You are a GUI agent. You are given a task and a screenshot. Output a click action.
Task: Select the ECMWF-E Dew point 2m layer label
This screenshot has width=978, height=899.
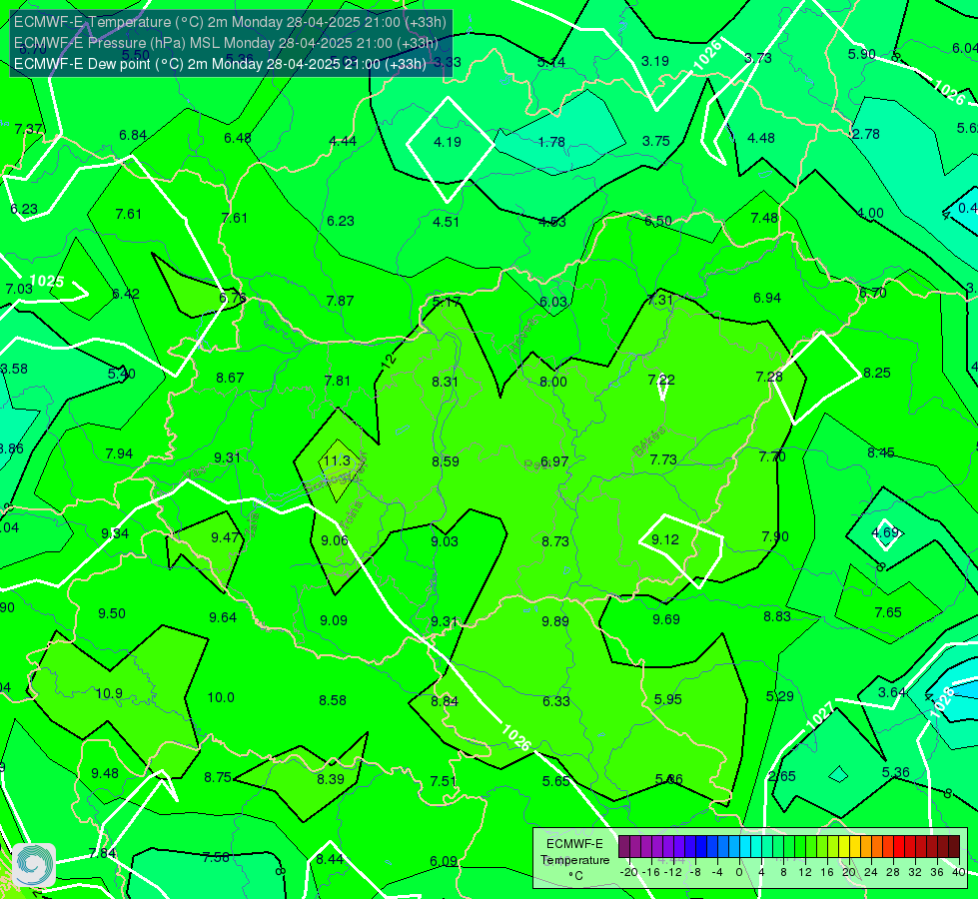click(220, 64)
